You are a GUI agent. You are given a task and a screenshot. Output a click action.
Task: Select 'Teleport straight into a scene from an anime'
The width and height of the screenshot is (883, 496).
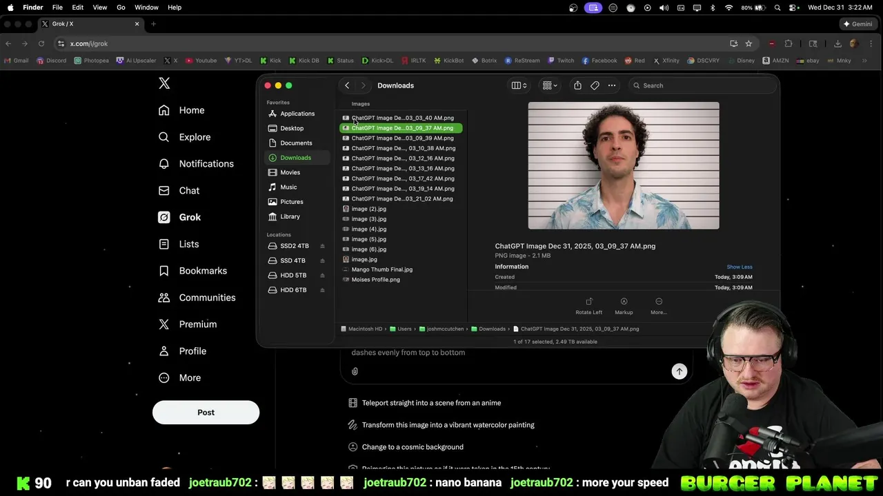(x=424, y=403)
